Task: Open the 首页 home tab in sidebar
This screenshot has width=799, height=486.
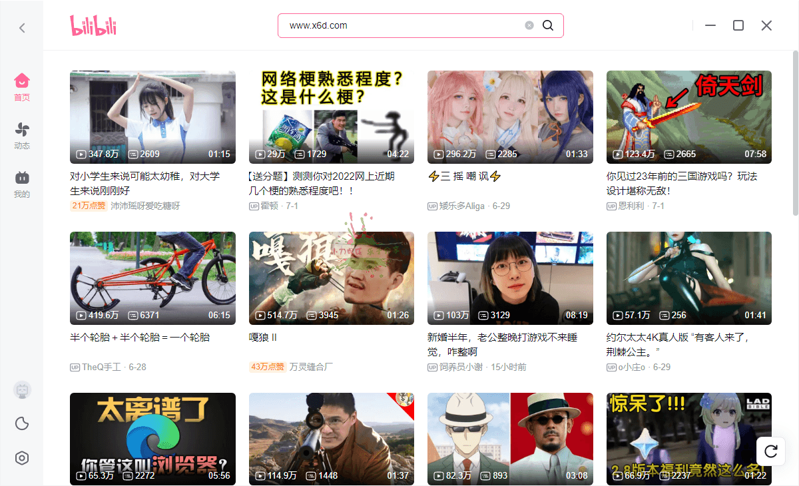Action: point(22,87)
